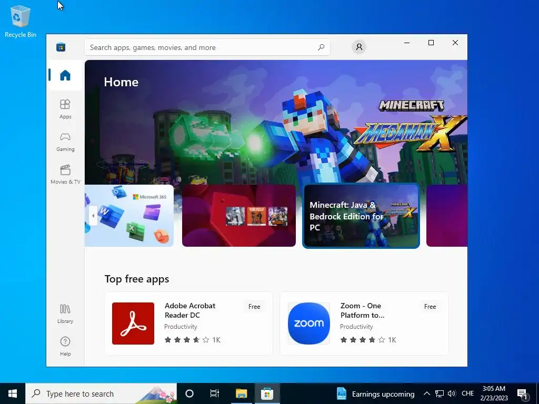Open the Windows Start menu
539x404 pixels.
pyautogui.click(x=13, y=393)
